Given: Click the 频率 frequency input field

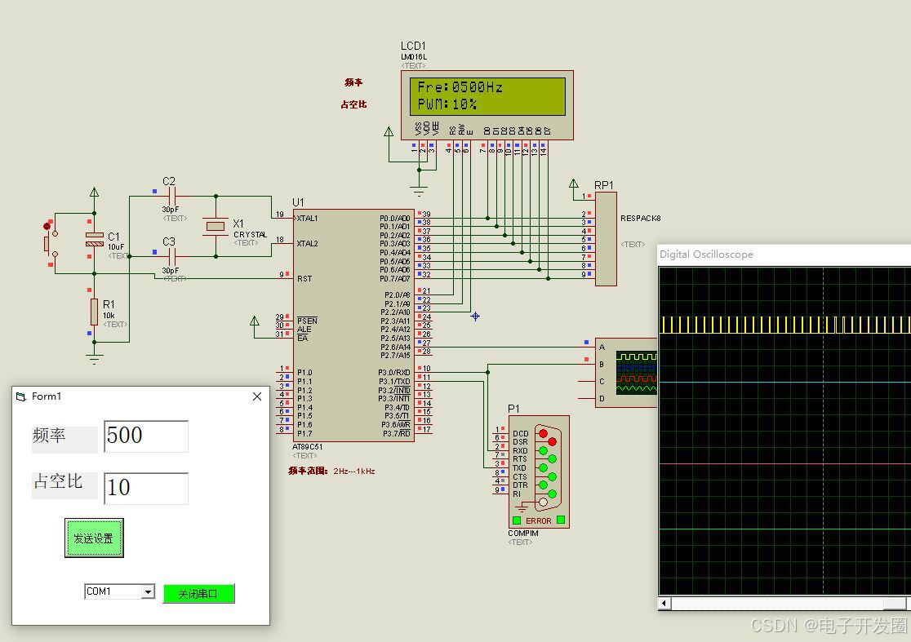Looking at the screenshot, I should point(146,436).
